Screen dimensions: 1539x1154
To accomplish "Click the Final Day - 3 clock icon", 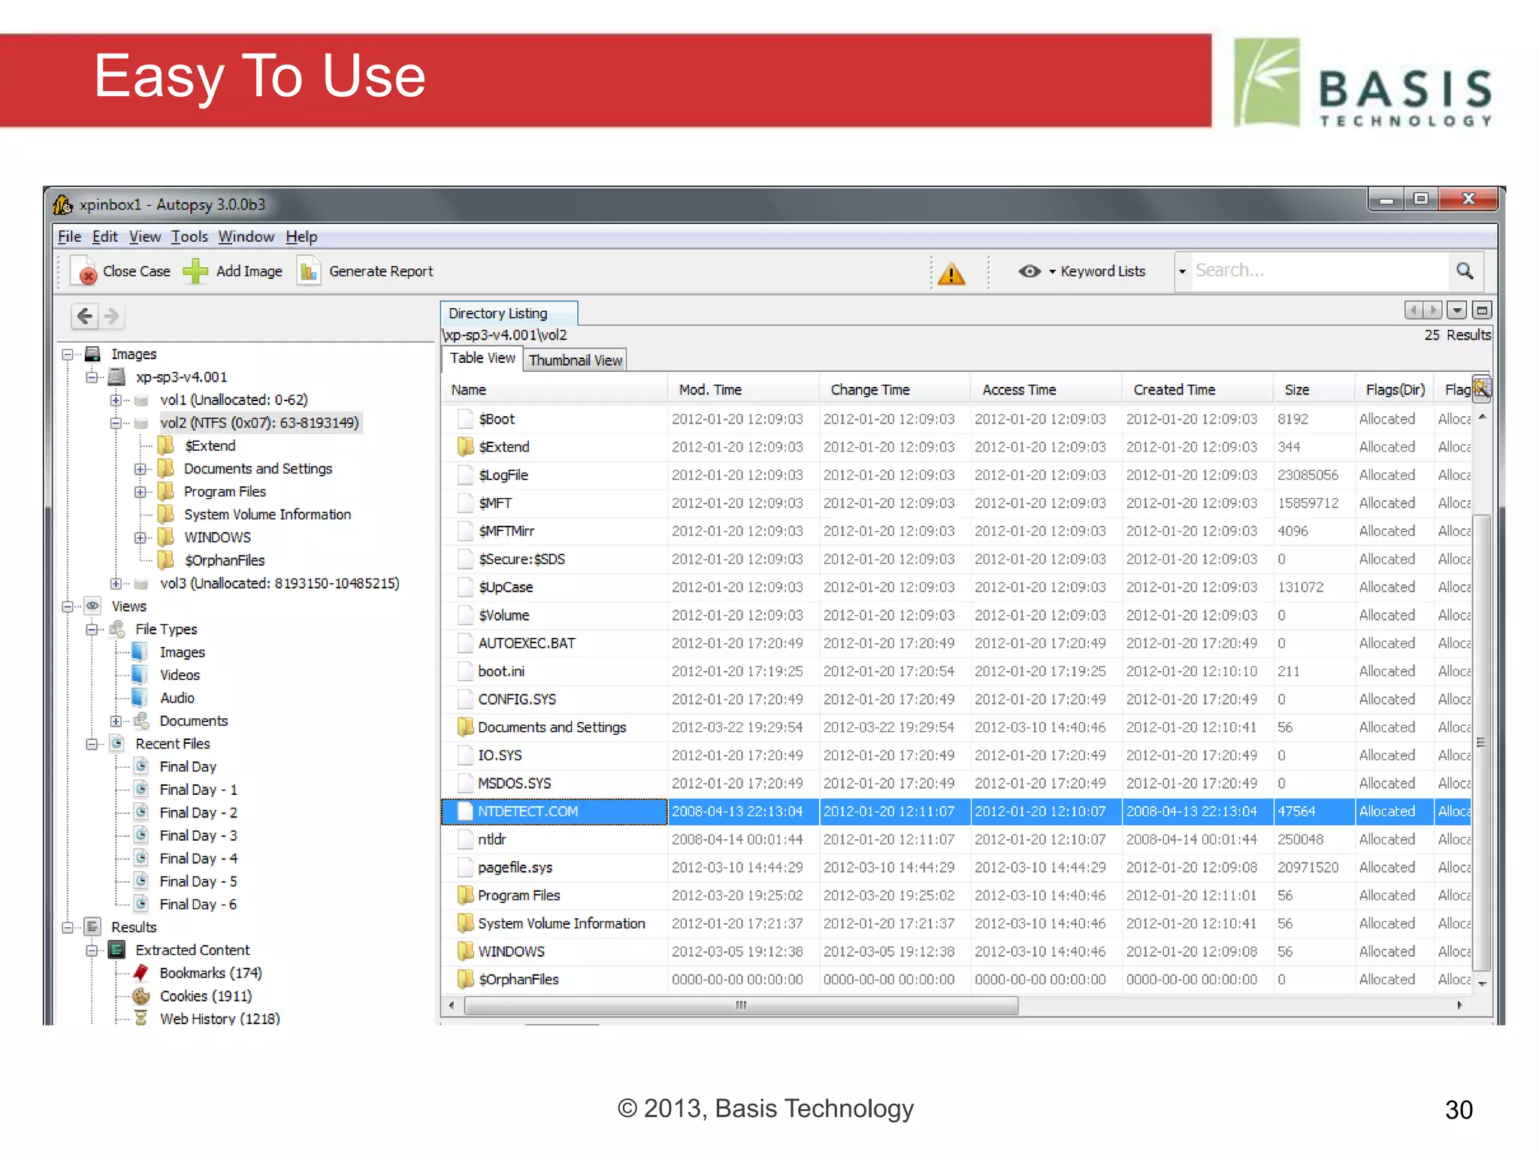I will click(141, 835).
